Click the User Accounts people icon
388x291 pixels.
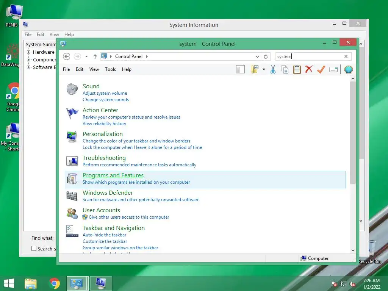(72, 213)
